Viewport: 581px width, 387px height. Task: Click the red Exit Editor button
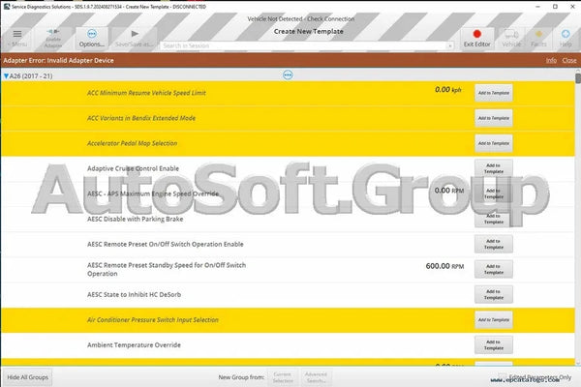click(476, 38)
